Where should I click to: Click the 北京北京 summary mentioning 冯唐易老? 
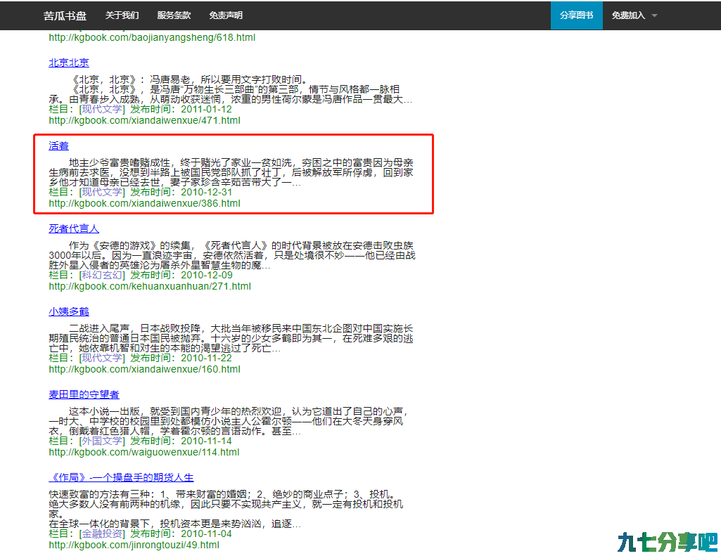point(231,89)
